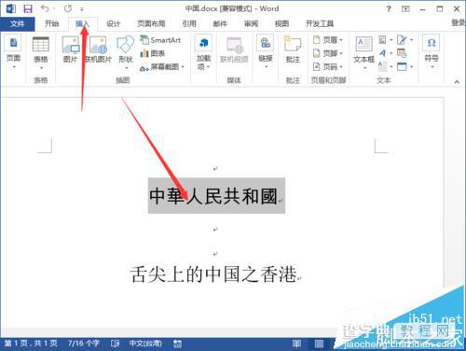This screenshot has width=466, height=351.
Task: Click the 联机图片 (Online Pictures) icon
Action: [x=98, y=49]
